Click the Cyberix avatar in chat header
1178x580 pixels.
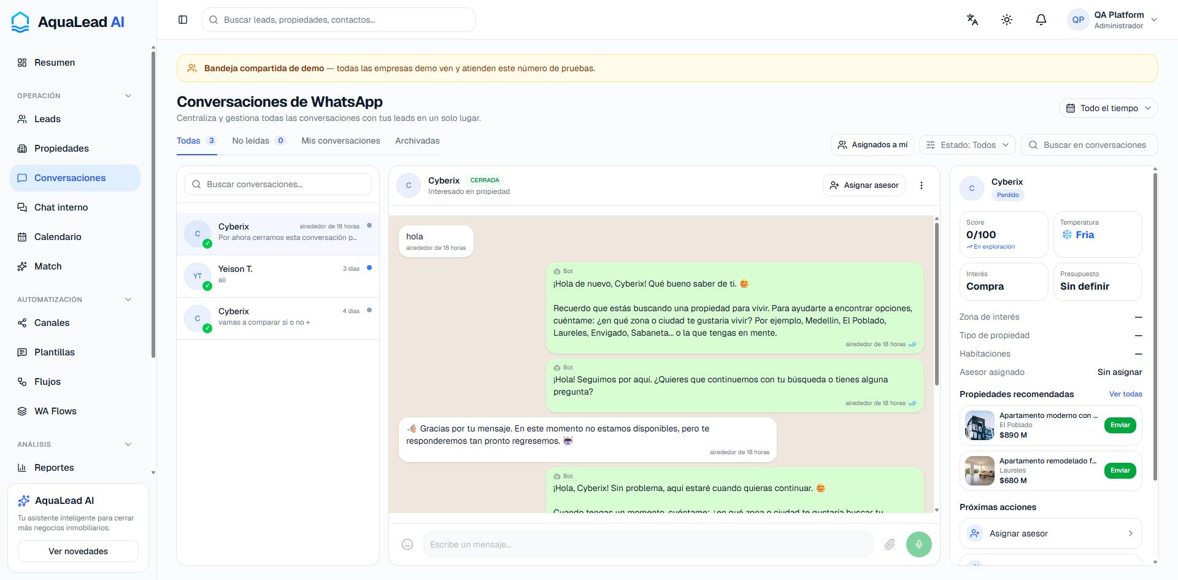click(x=409, y=185)
